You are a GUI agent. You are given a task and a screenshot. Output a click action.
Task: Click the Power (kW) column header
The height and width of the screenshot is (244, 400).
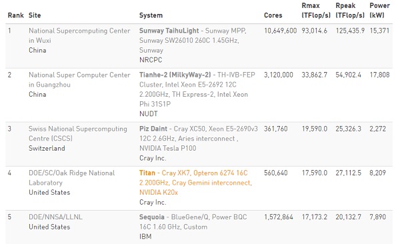tap(379, 11)
